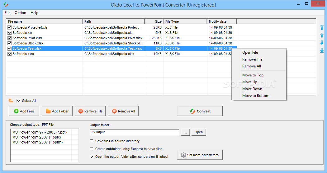Click the move-to-top arrow icon
This screenshot has height=173, width=327.
point(322,27)
